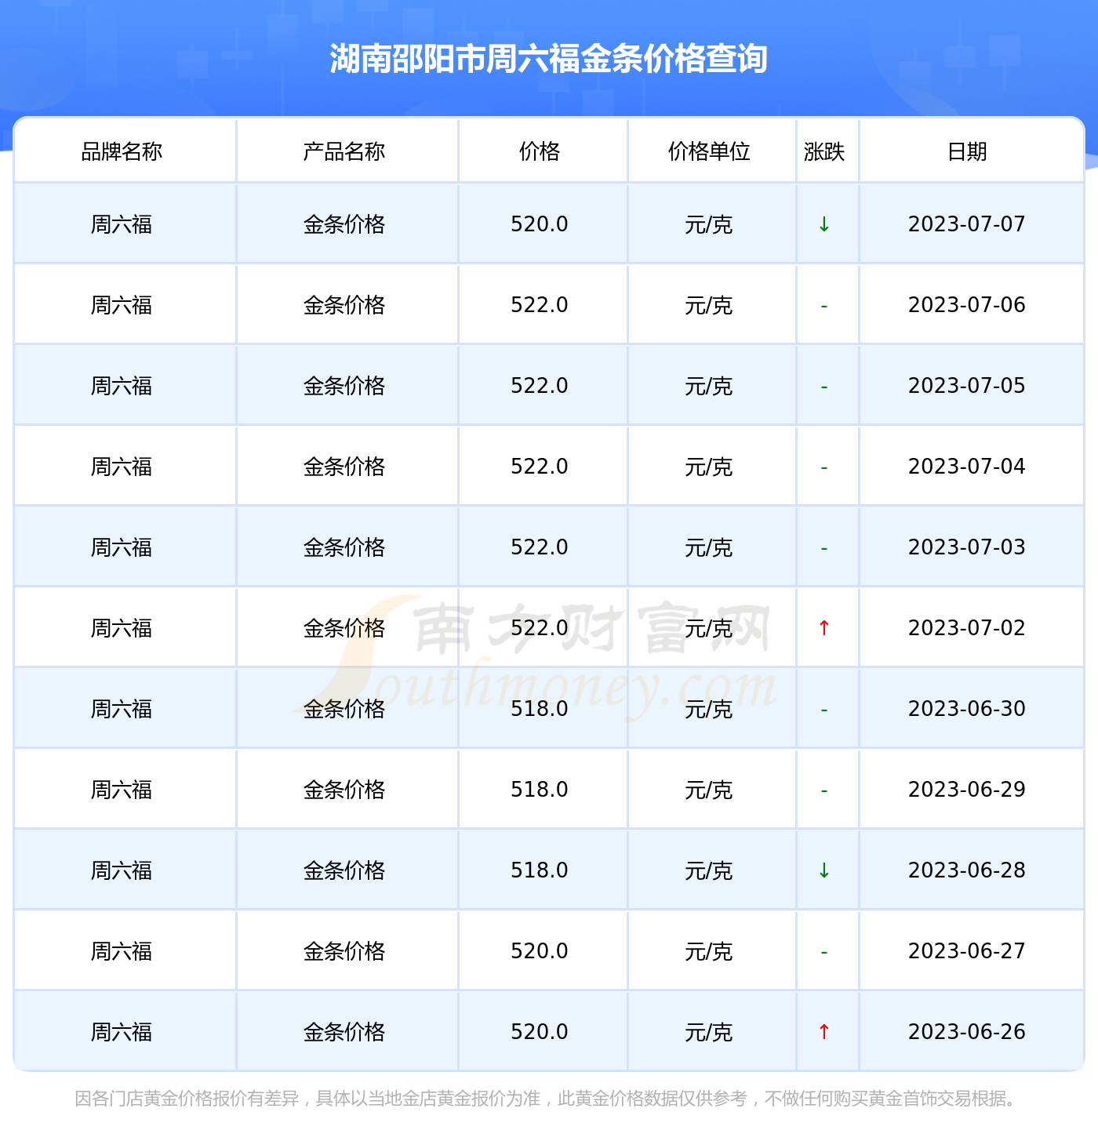
Task: Click the dash change marker for 2023-07-06
Action: (x=824, y=306)
